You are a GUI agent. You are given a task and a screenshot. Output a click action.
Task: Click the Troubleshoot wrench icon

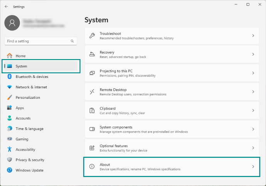click(92, 36)
